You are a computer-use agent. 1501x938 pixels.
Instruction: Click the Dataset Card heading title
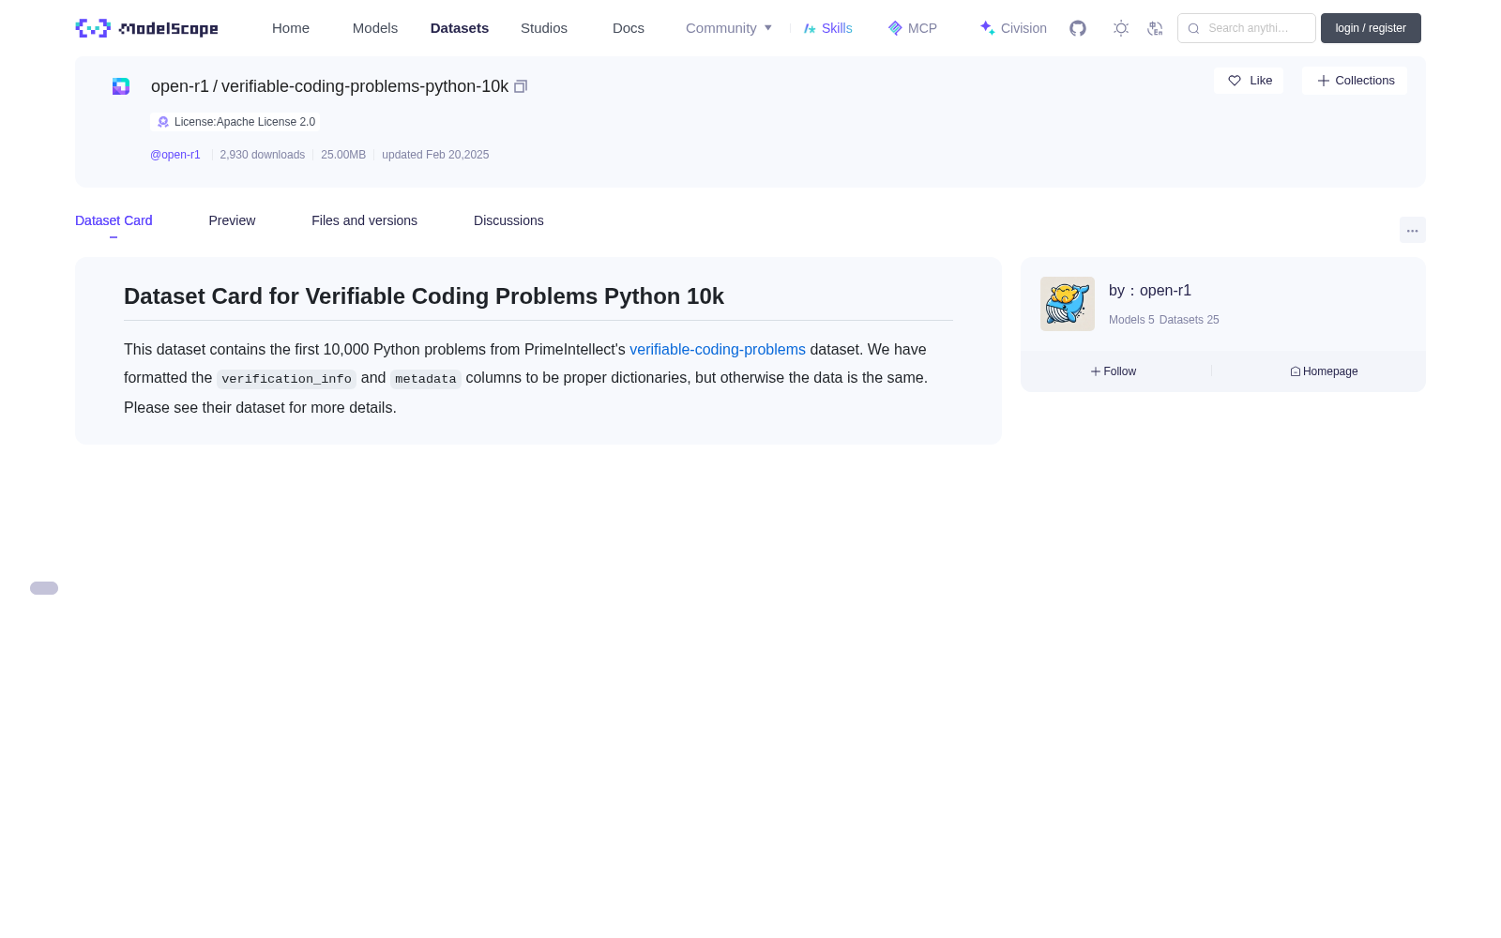424,296
